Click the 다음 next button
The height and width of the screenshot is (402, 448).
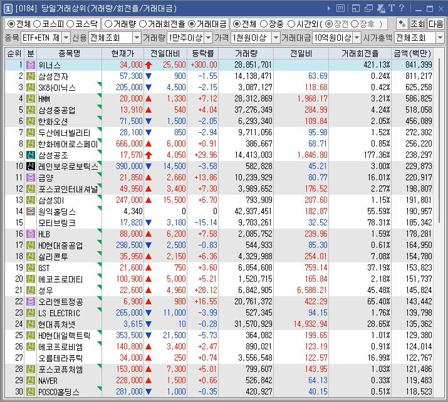point(435,24)
